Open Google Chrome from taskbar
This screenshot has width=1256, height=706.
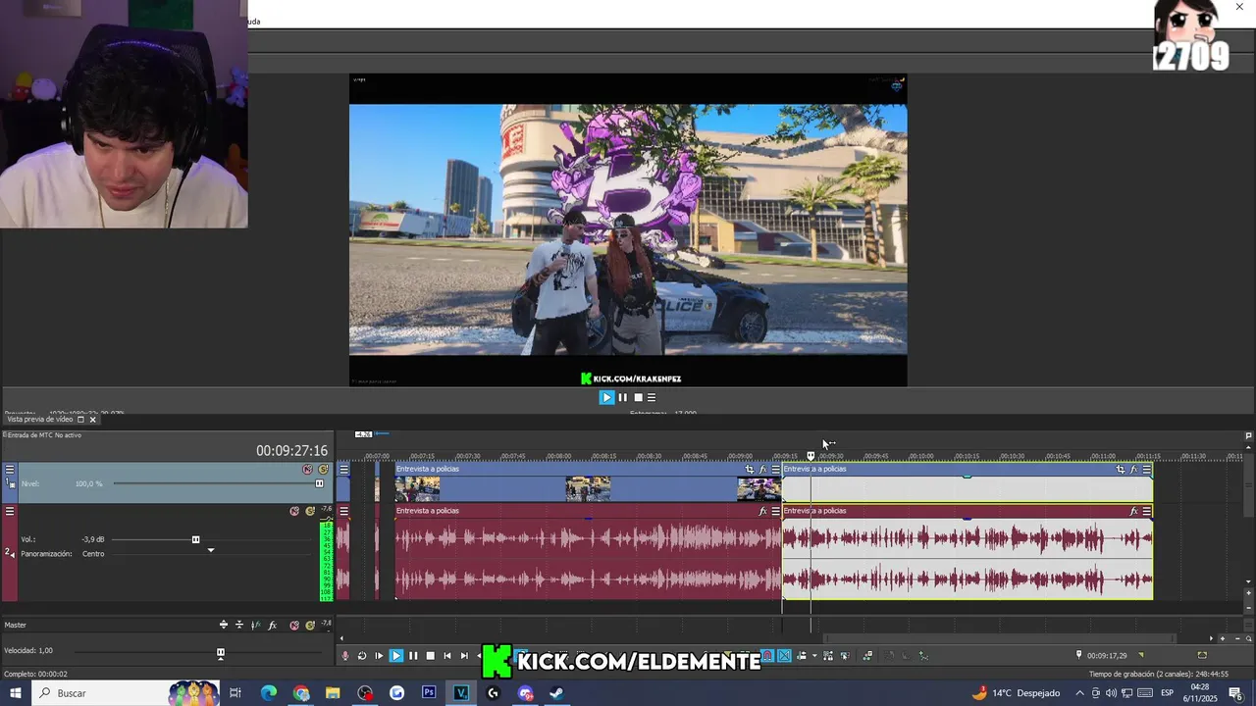[301, 693]
